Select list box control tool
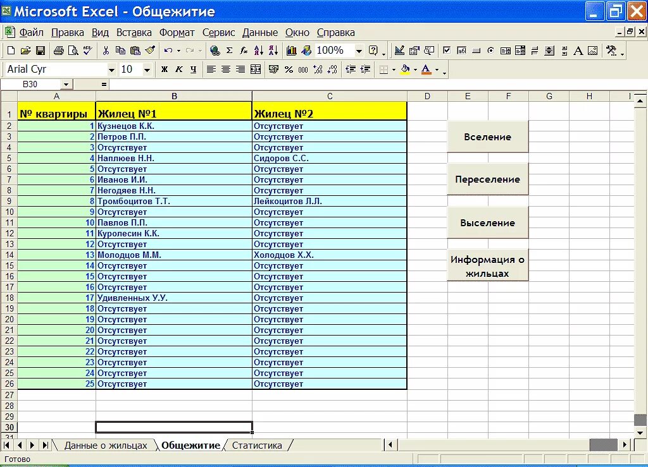Viewport: 648px width, 467px height. pyautogui.click(x=506, y=51)
